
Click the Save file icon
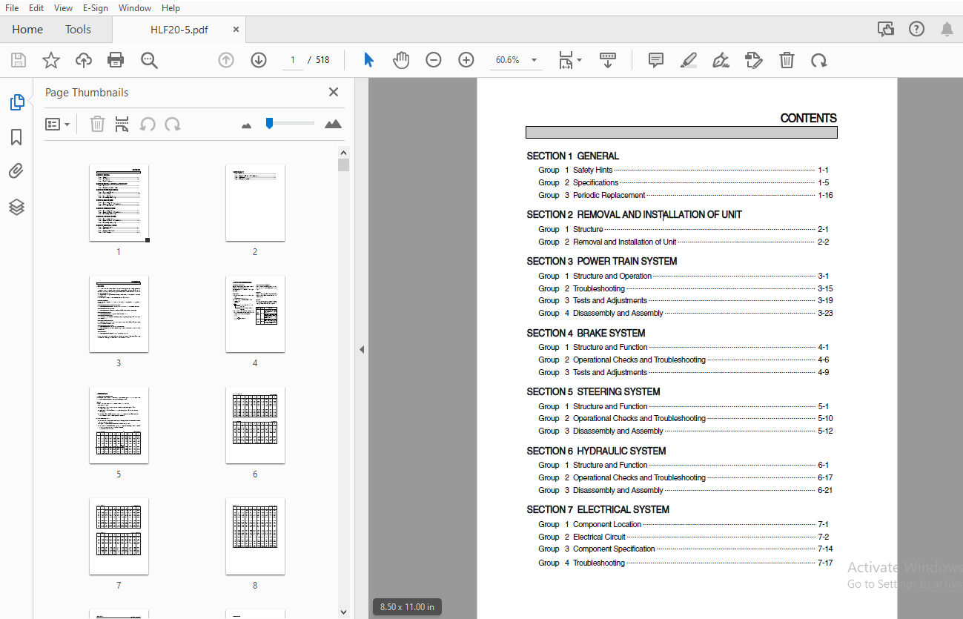[19, 61]
